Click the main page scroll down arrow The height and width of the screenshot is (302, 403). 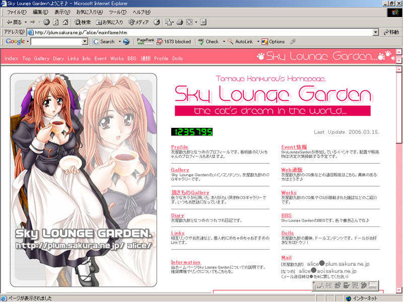coord(399,290)
